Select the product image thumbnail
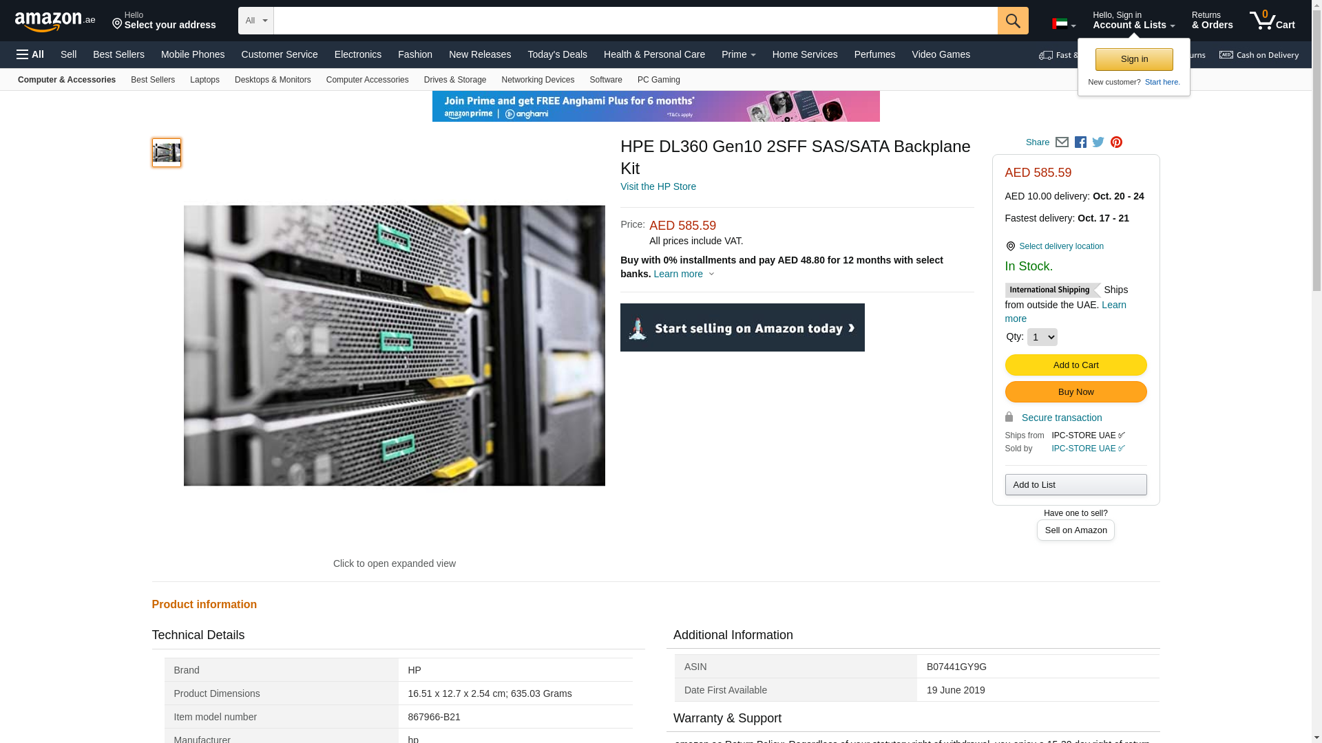1322x743 pixels. pos(167,153)
